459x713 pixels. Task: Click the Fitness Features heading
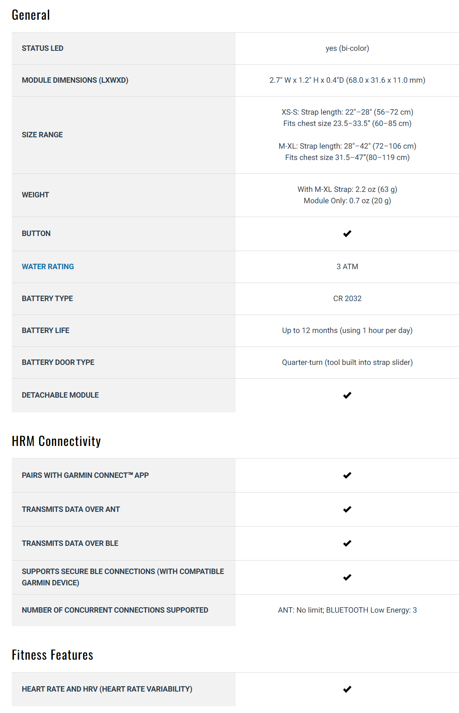(52, 655)
